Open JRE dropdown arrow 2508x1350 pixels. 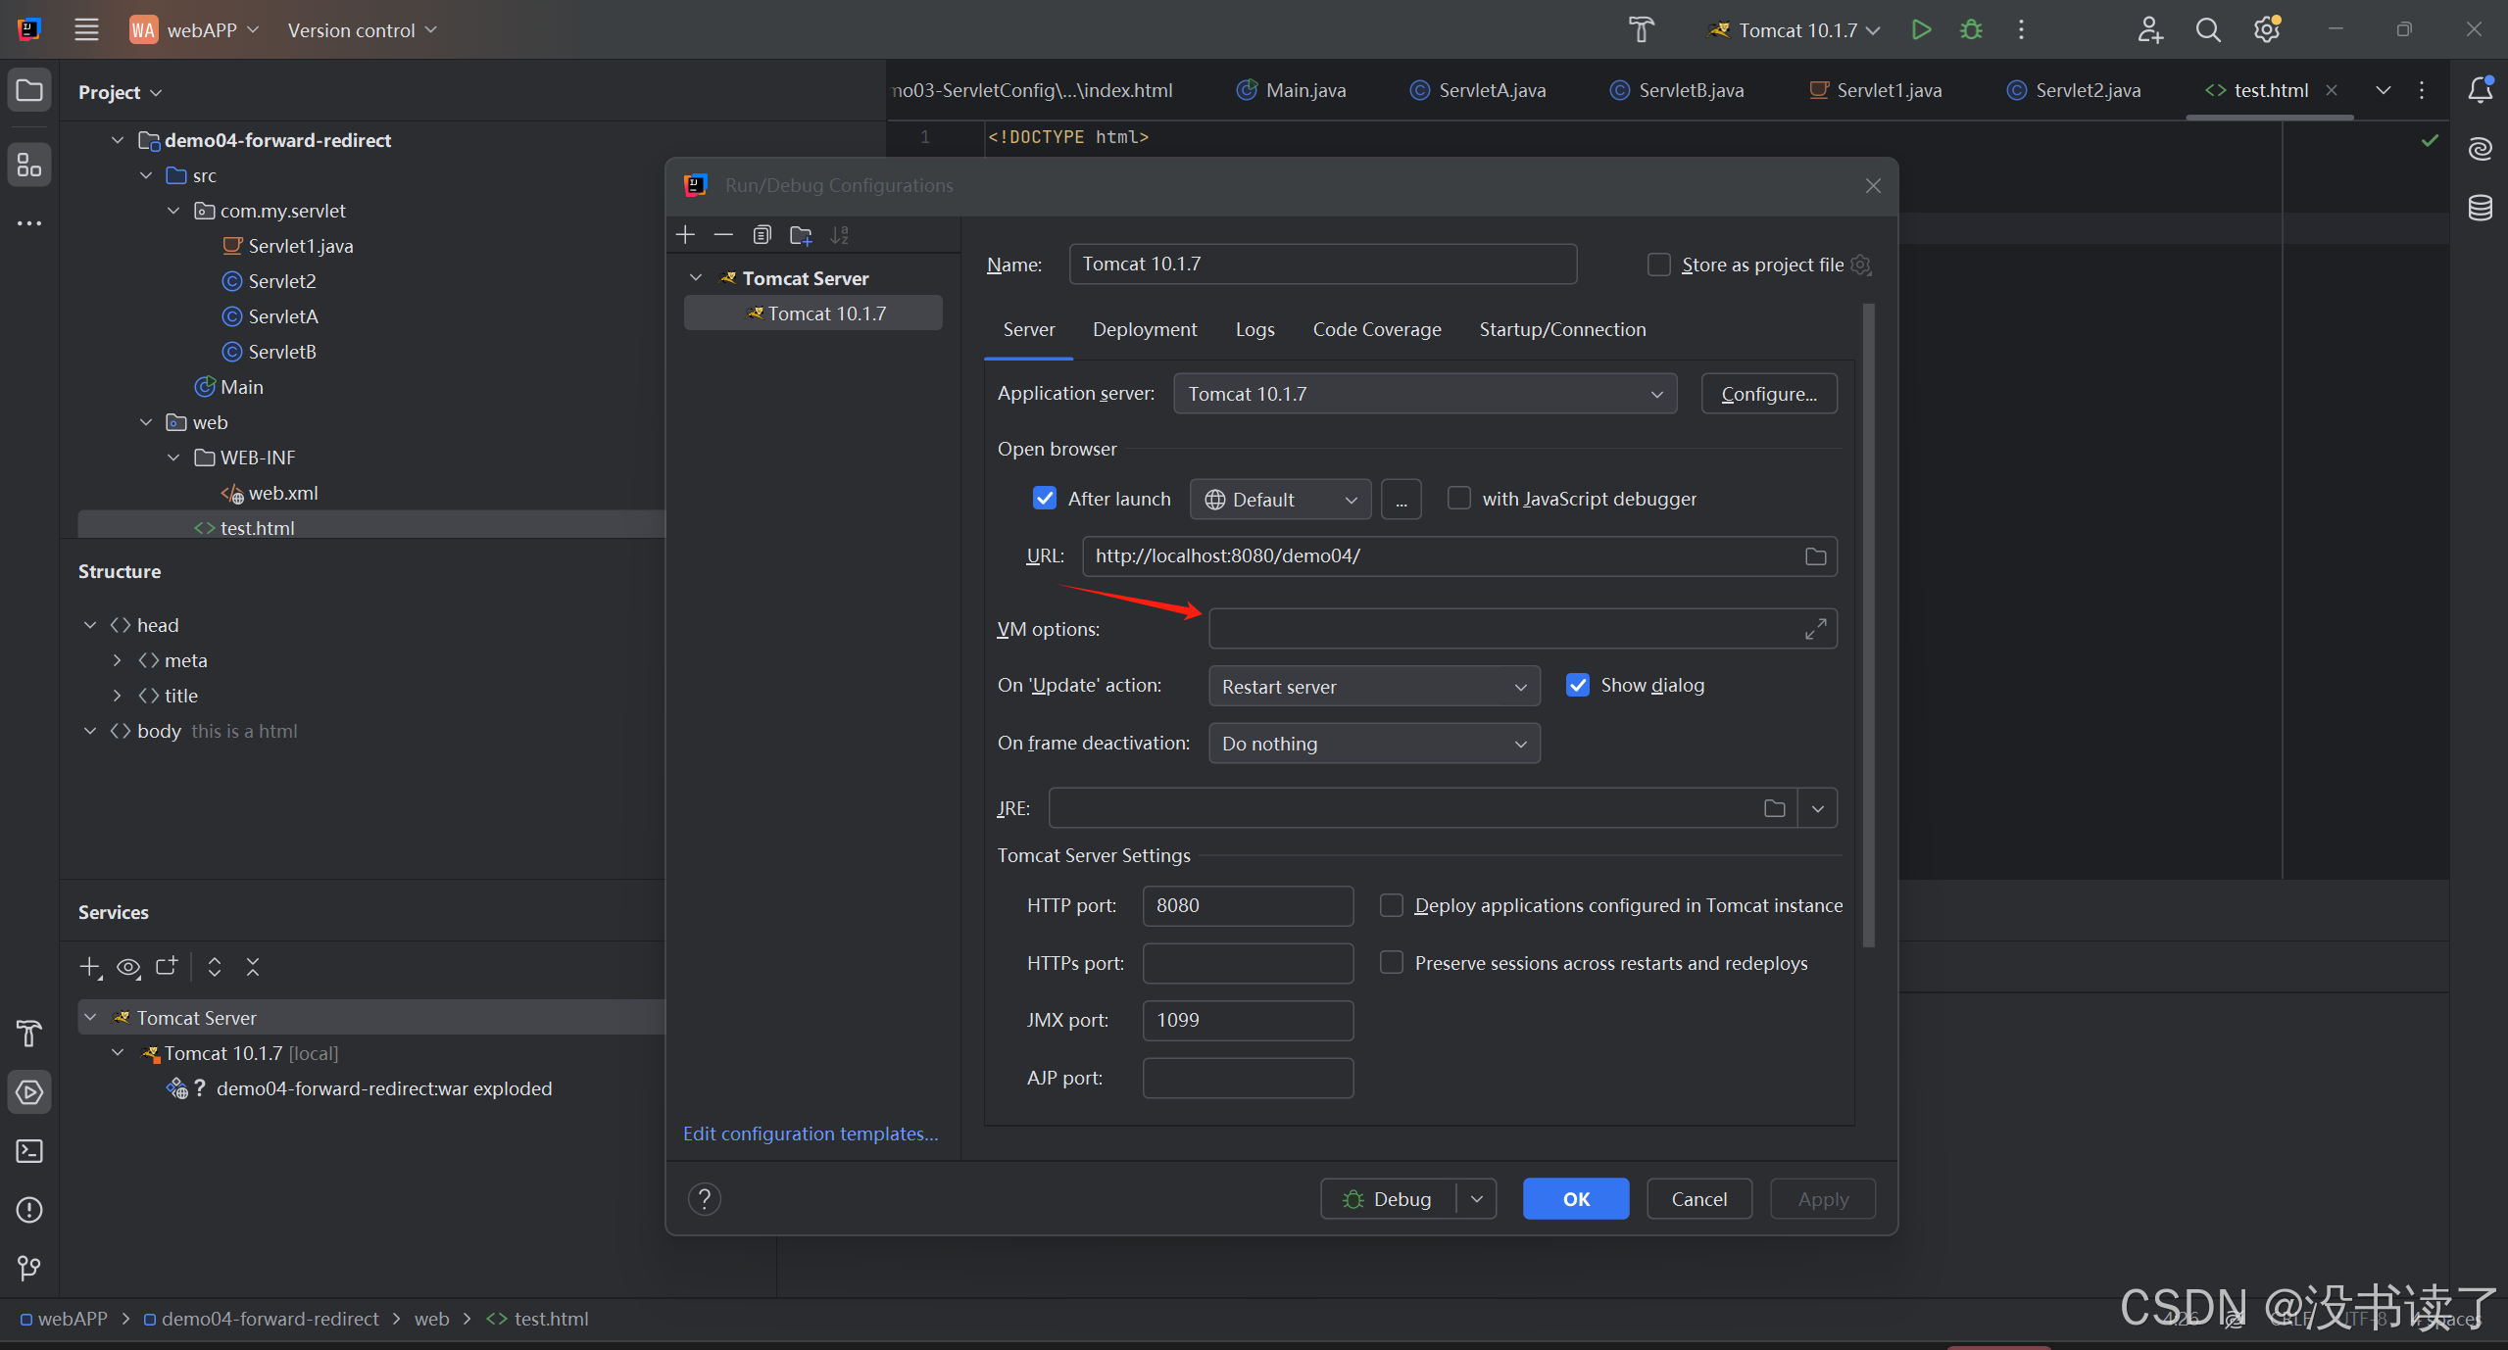point(1818,808)
